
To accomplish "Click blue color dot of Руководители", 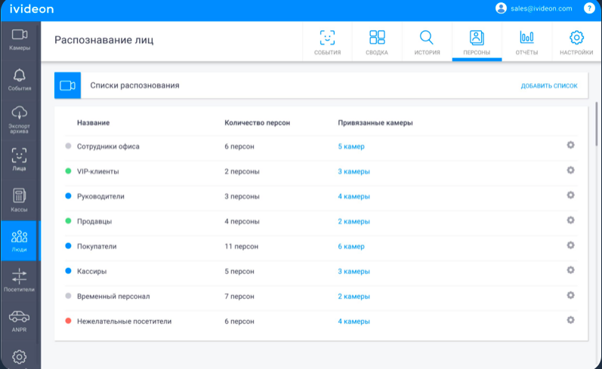I will (x=68, y=196).
